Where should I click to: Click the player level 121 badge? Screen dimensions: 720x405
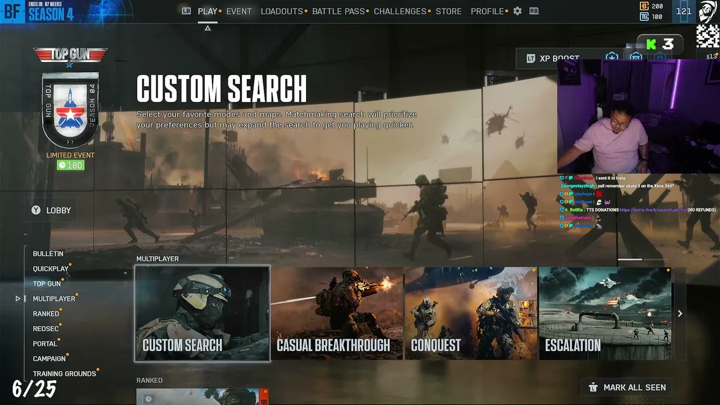point(683,11)
